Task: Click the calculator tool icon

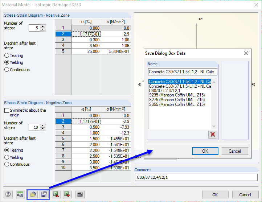Action: point(80,194)
